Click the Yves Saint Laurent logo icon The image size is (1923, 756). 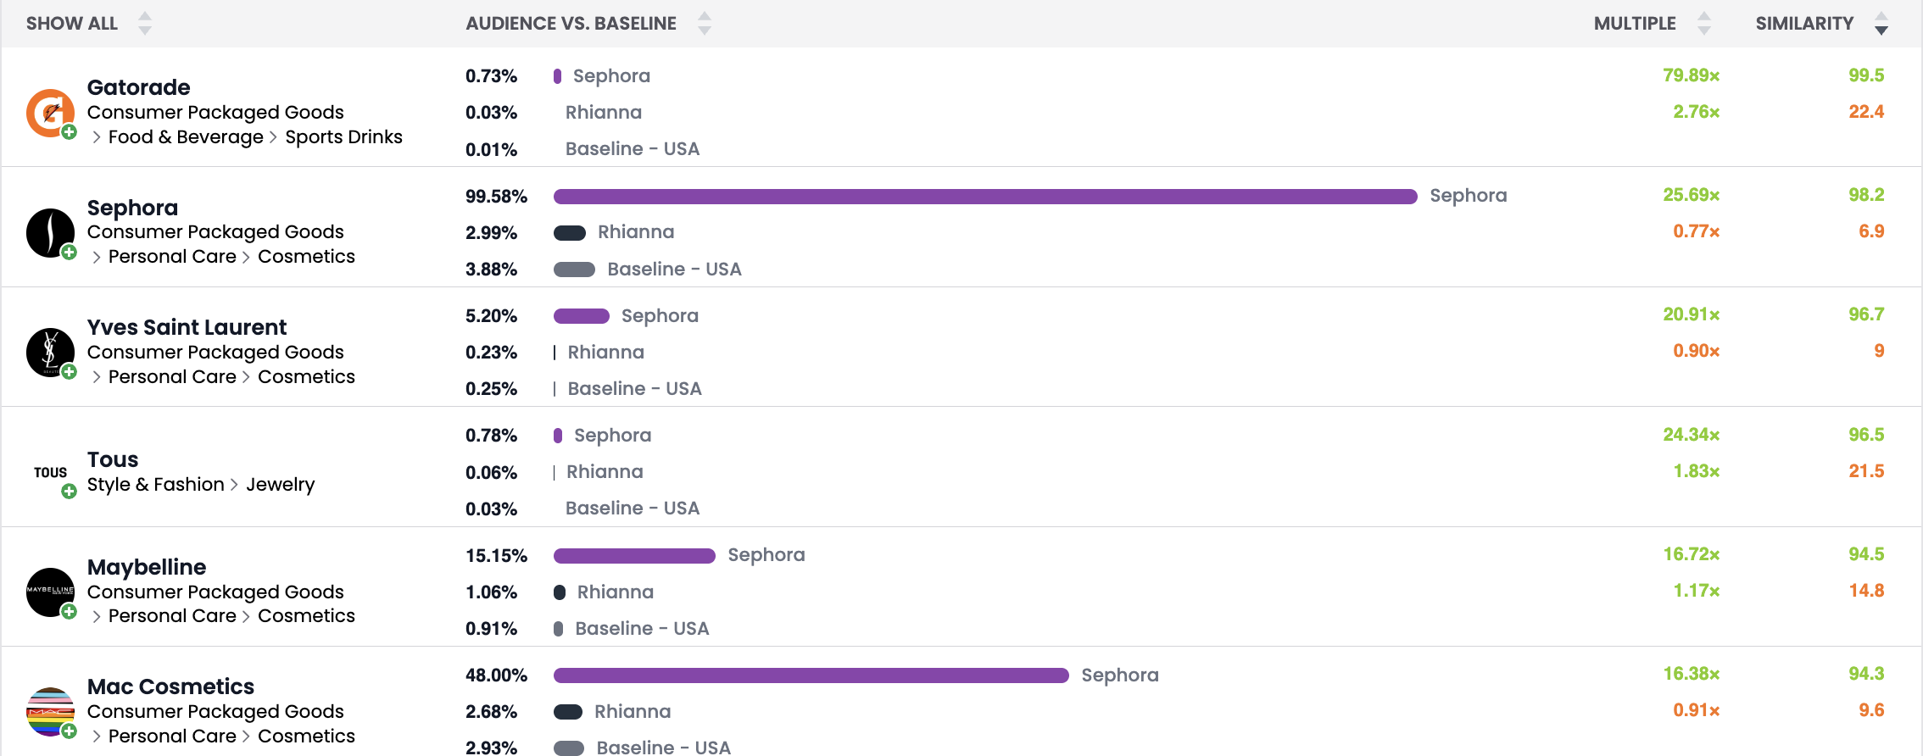pyautogui.click(x=49, y=351)
